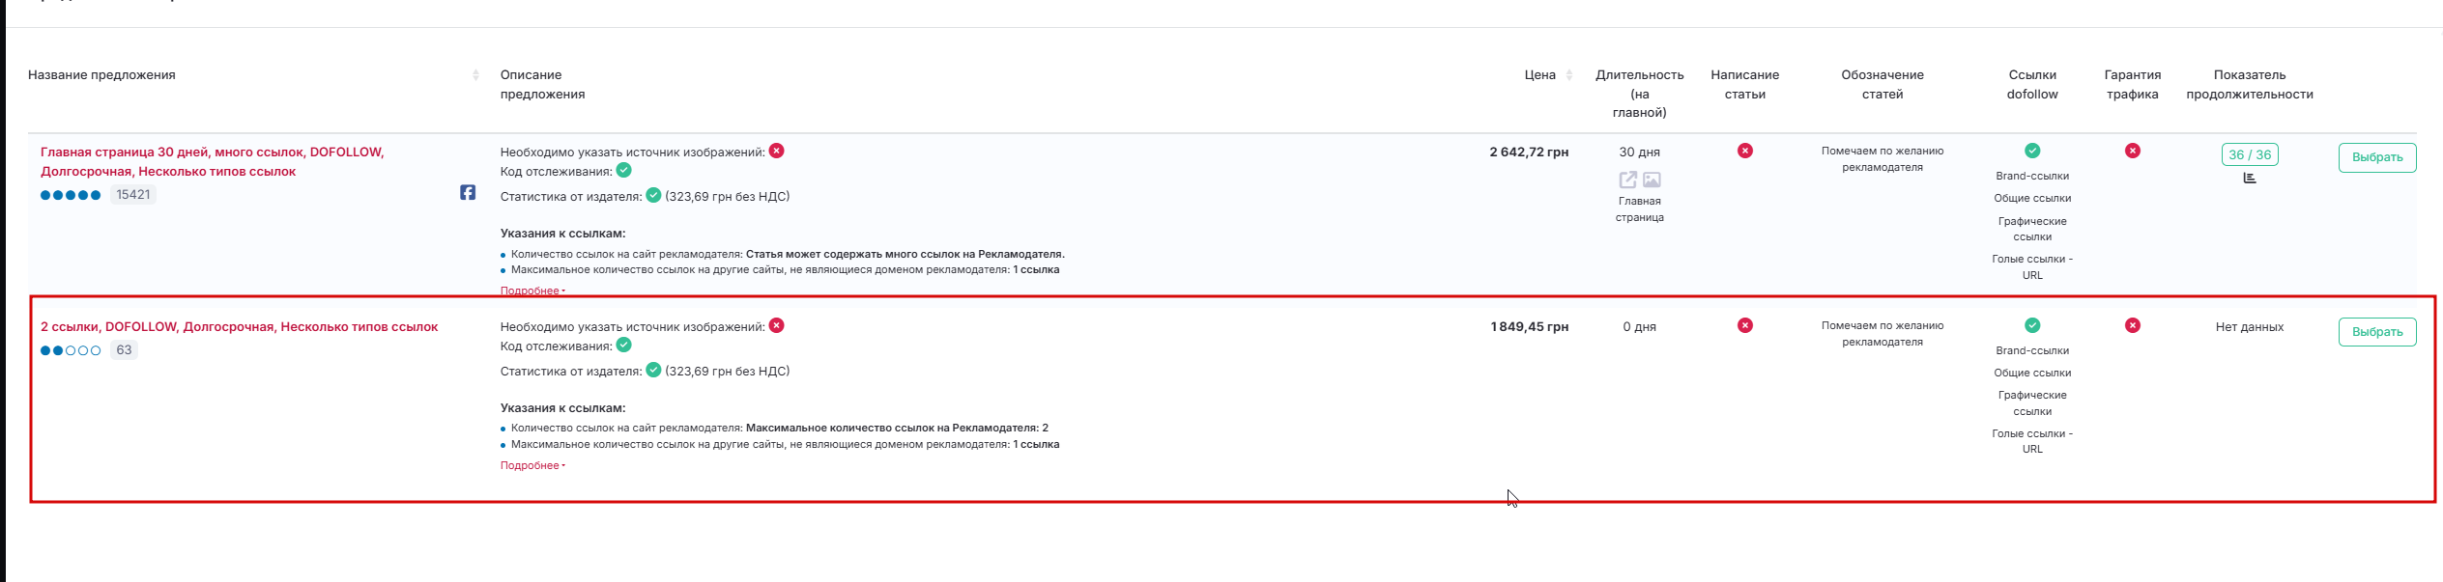Click red cross beside first offer's image source
2443x582 pixels.
pyautogui.click(x=777, y=151)
